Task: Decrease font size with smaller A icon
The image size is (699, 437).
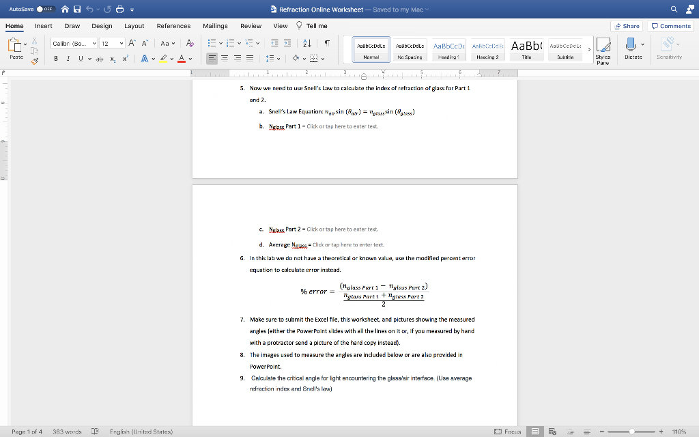Action: click(x=145, y=43)
